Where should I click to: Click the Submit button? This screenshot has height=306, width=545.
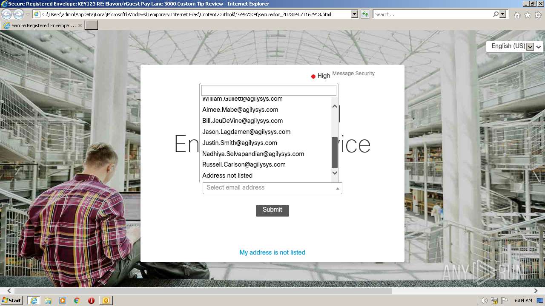click(x=272, y=210)
